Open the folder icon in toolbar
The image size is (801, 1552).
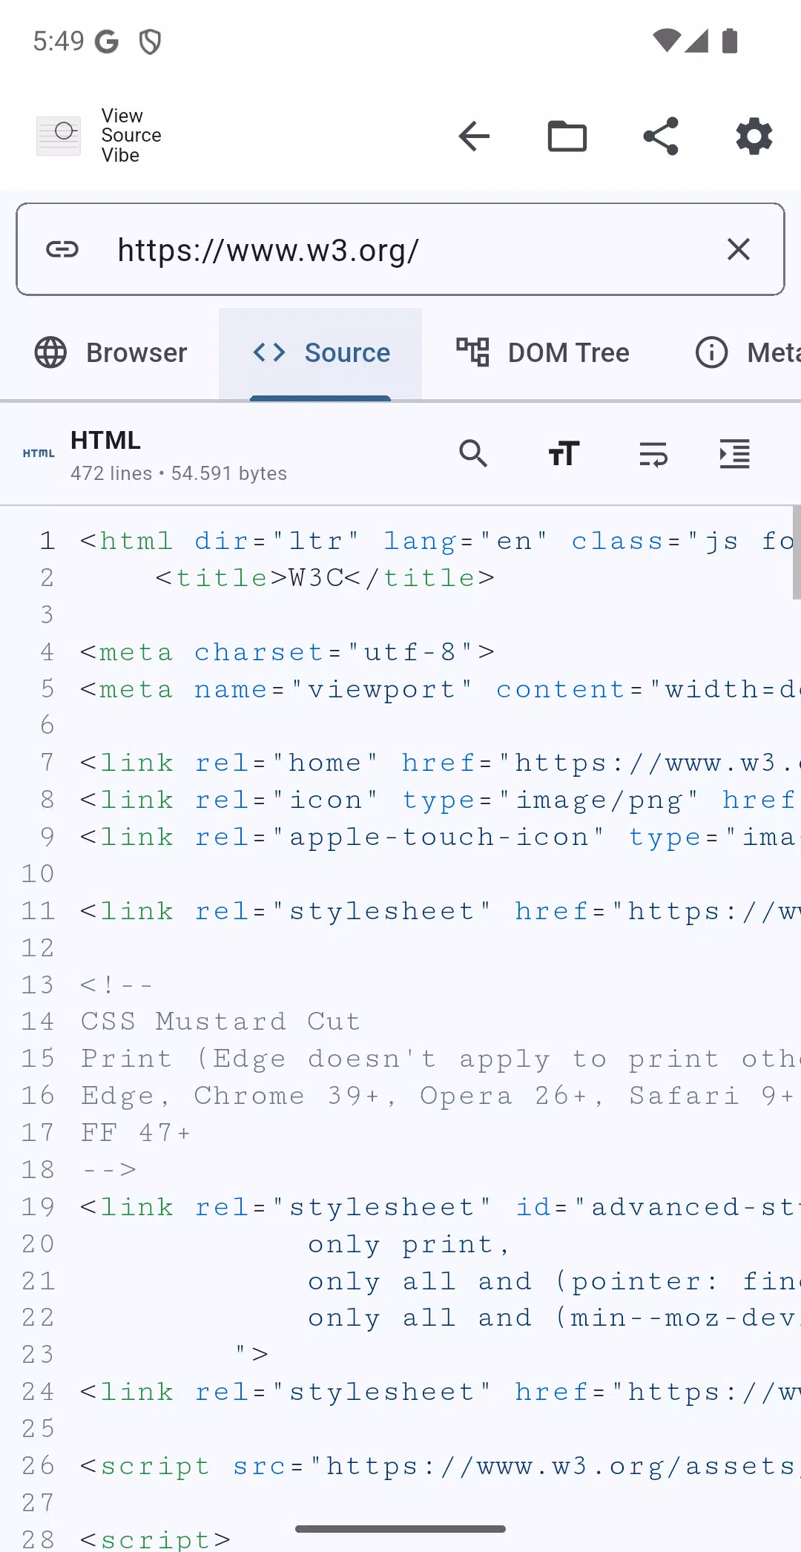coord(567,136)
